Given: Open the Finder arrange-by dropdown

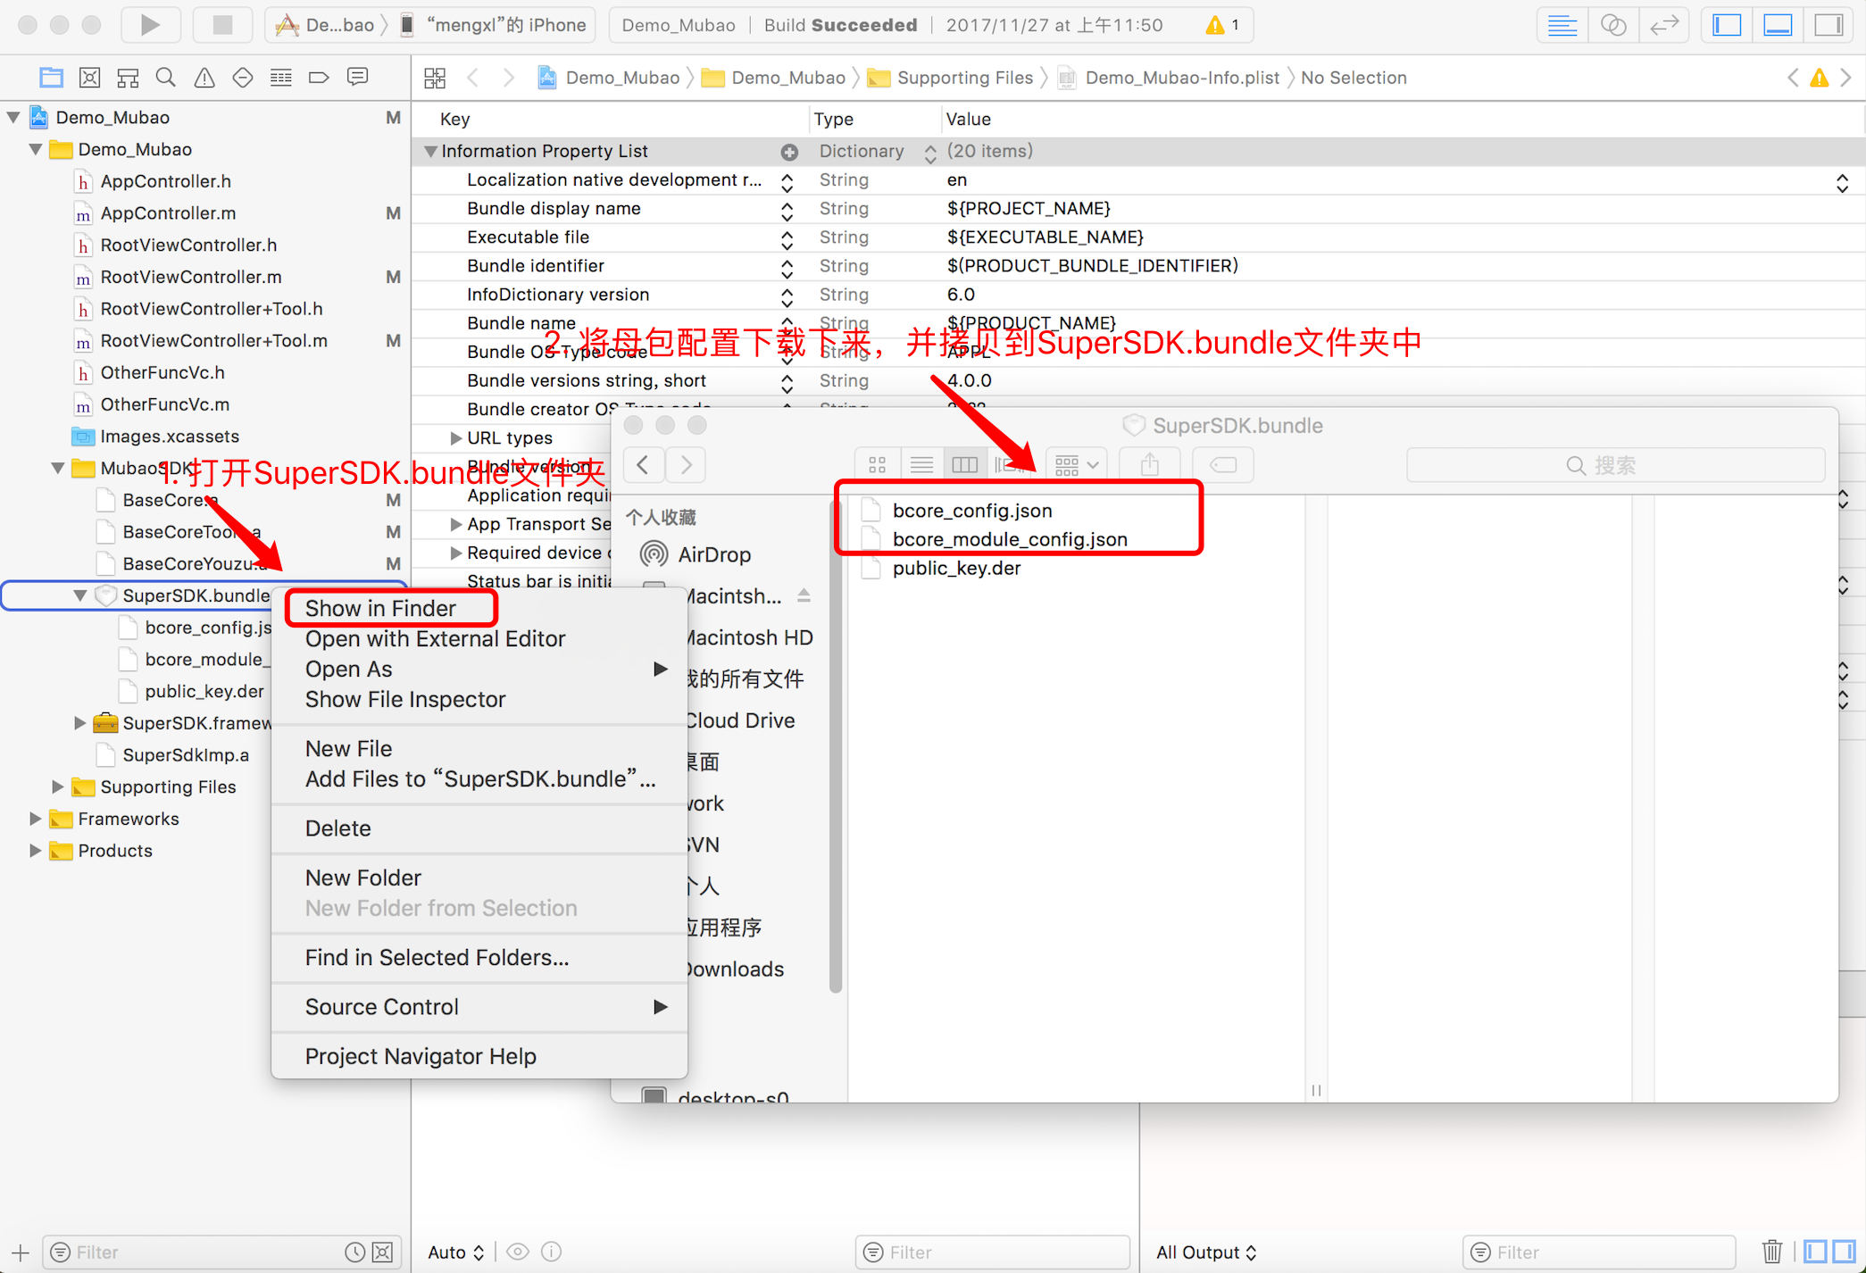Looking at the screenshot, I should coord(1077,465).
